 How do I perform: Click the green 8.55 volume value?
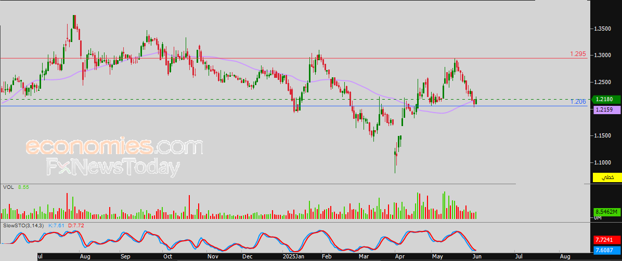pyautogui.click(x=24, y=187)
